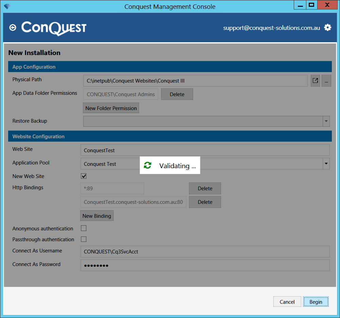Click the Web Site name field
The image size is (340, 318).
[x=205, y=150]
